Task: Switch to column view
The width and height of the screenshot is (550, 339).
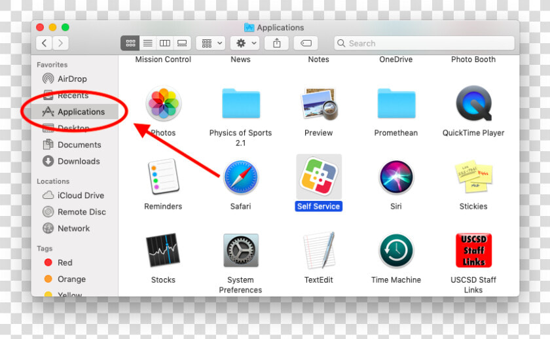Action: point(165,43)
